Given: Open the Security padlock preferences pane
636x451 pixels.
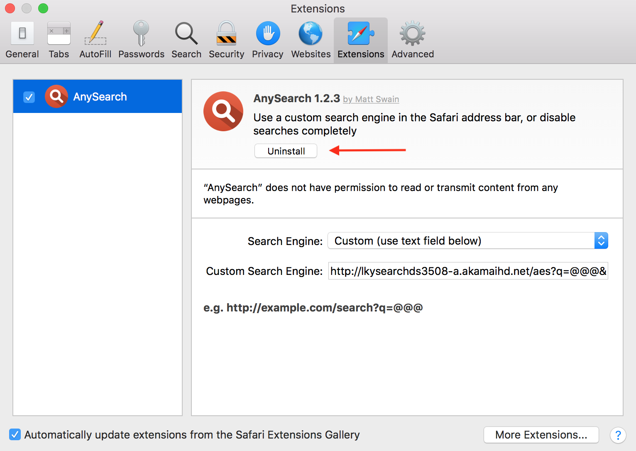Looking at the screenshot, I should 227,40.
